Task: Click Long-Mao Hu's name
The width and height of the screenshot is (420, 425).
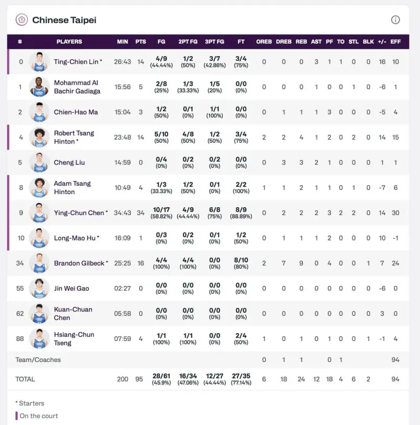Action: (75, 238)
